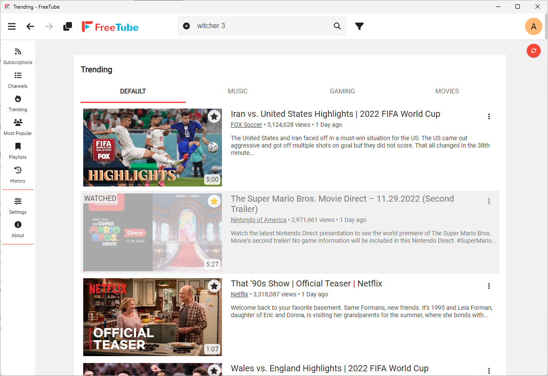548x376 pixels.
Task: Play the Netflix Official Teaser thumbnail
Action: point(153,317)
